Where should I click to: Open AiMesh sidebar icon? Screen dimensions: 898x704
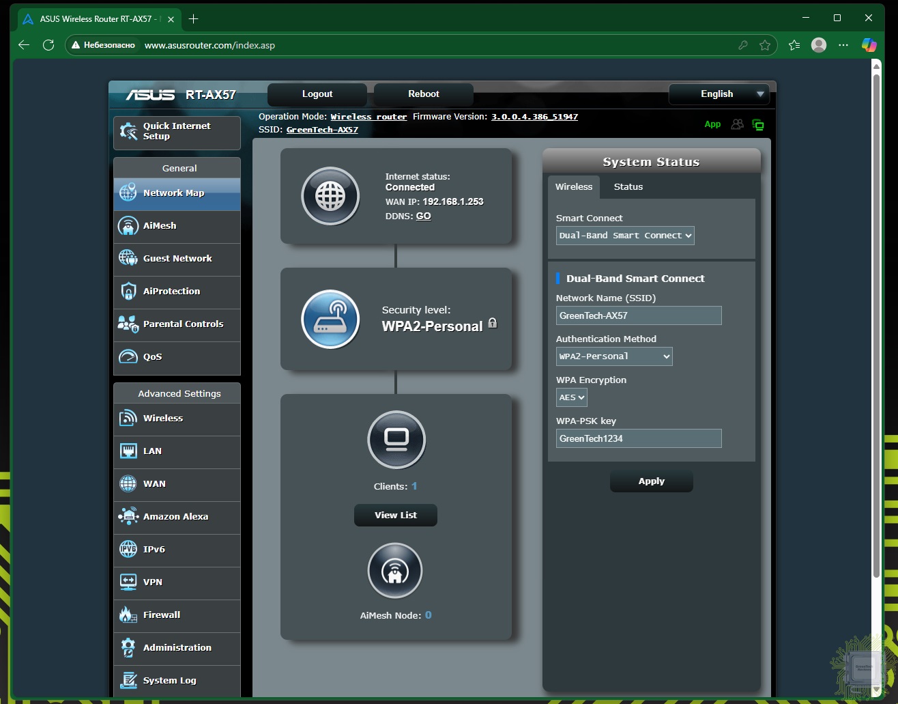128,226
